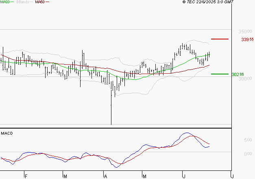Click the 300 price axis label
This screenshot has height=179, width=255.
click(245, 79)
